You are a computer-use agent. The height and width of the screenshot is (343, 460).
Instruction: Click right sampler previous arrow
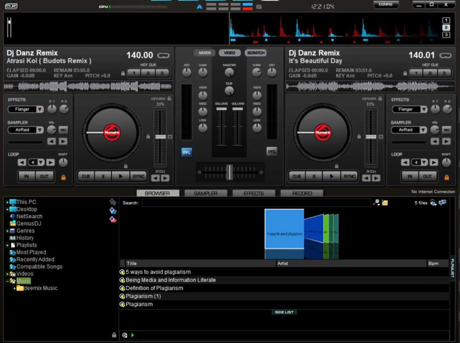pos(435,142)
